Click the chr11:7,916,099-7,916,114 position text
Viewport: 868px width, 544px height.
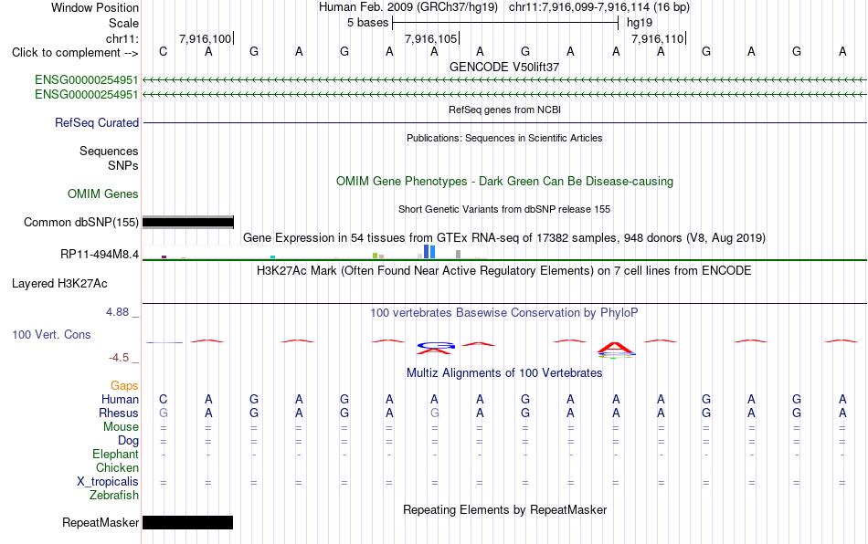[x=599, y=7]
